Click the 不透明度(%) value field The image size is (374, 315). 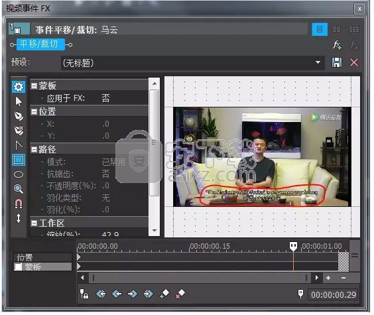point(106,186)
